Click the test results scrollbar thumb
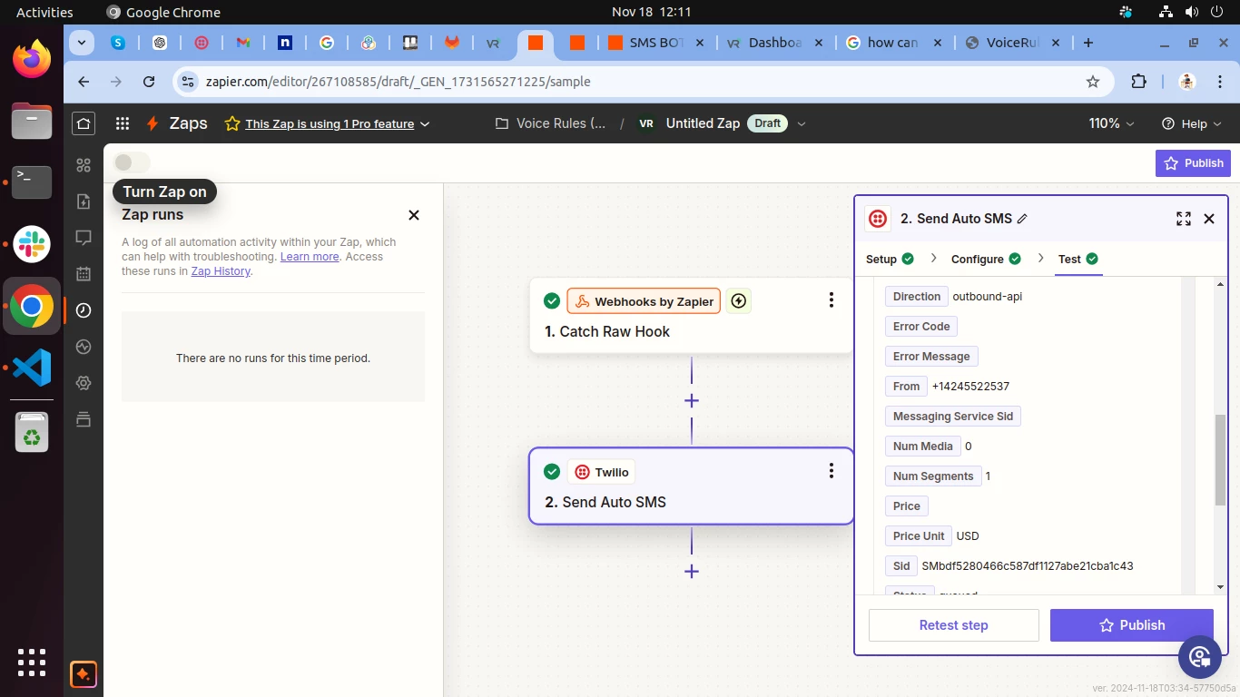The height and width of the screenshot is (697, 1240). (1220, 460)
